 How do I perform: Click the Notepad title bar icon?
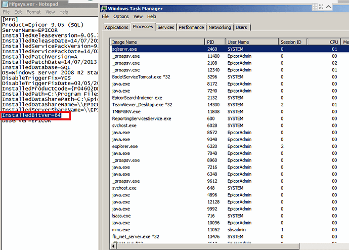[5, 4]
